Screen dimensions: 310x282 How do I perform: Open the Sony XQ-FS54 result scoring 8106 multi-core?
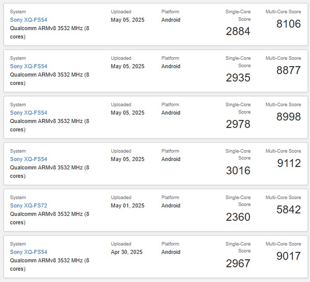(x=29, y=20)
